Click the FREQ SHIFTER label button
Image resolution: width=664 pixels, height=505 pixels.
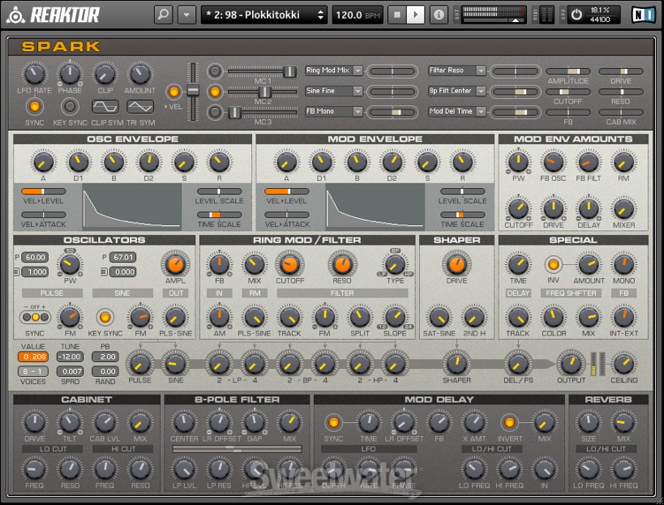click(x=571, y=293)
